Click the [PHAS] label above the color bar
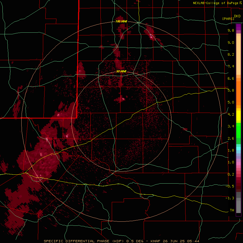Viewport: 243px width, 243px height. (x=228, y=19)
